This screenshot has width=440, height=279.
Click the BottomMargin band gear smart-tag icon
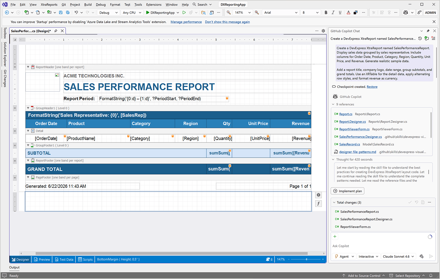coord(318,195)
